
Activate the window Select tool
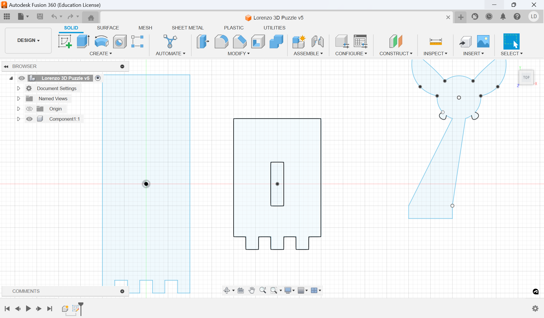pyautogui.click(x=511, y=42)
